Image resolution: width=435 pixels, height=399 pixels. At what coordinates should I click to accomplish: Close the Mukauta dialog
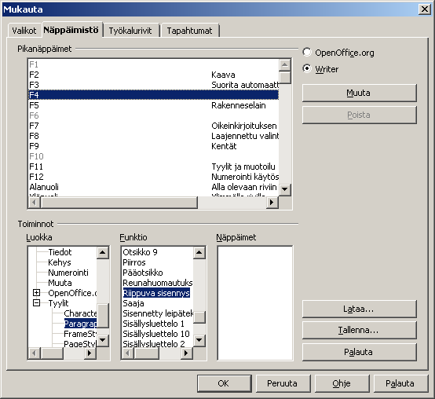pyautogui.click(x=425, y=9)
